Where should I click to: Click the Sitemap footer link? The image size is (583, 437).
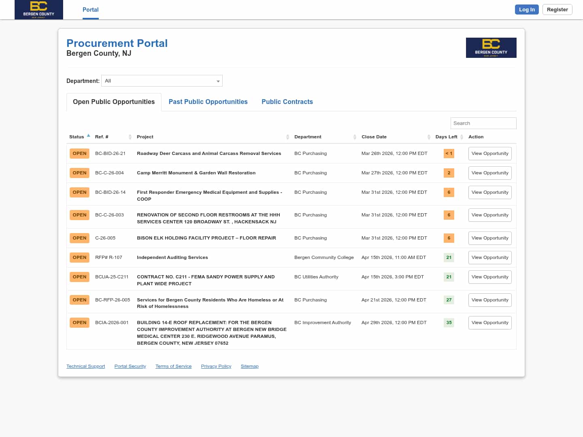click(249, 366)
